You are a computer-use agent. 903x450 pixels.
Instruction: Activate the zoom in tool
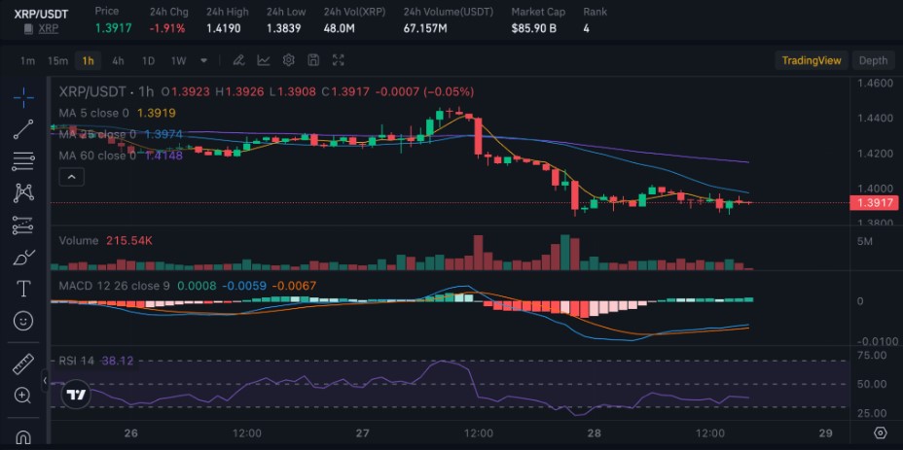23,396
